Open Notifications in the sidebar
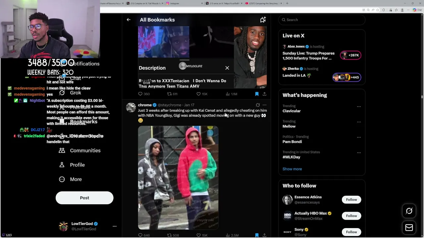The height and width of the screenshot is (238, 424). pos(79,64)
